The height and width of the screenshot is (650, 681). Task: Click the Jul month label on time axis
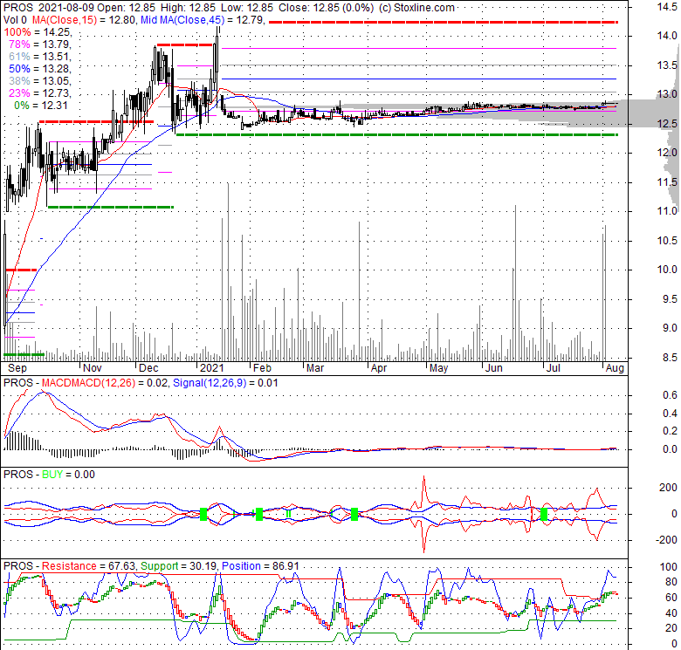point(553,368)
